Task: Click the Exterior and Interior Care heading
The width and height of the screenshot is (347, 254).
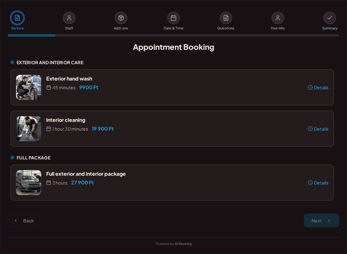Action: click(x=50, y=63)
